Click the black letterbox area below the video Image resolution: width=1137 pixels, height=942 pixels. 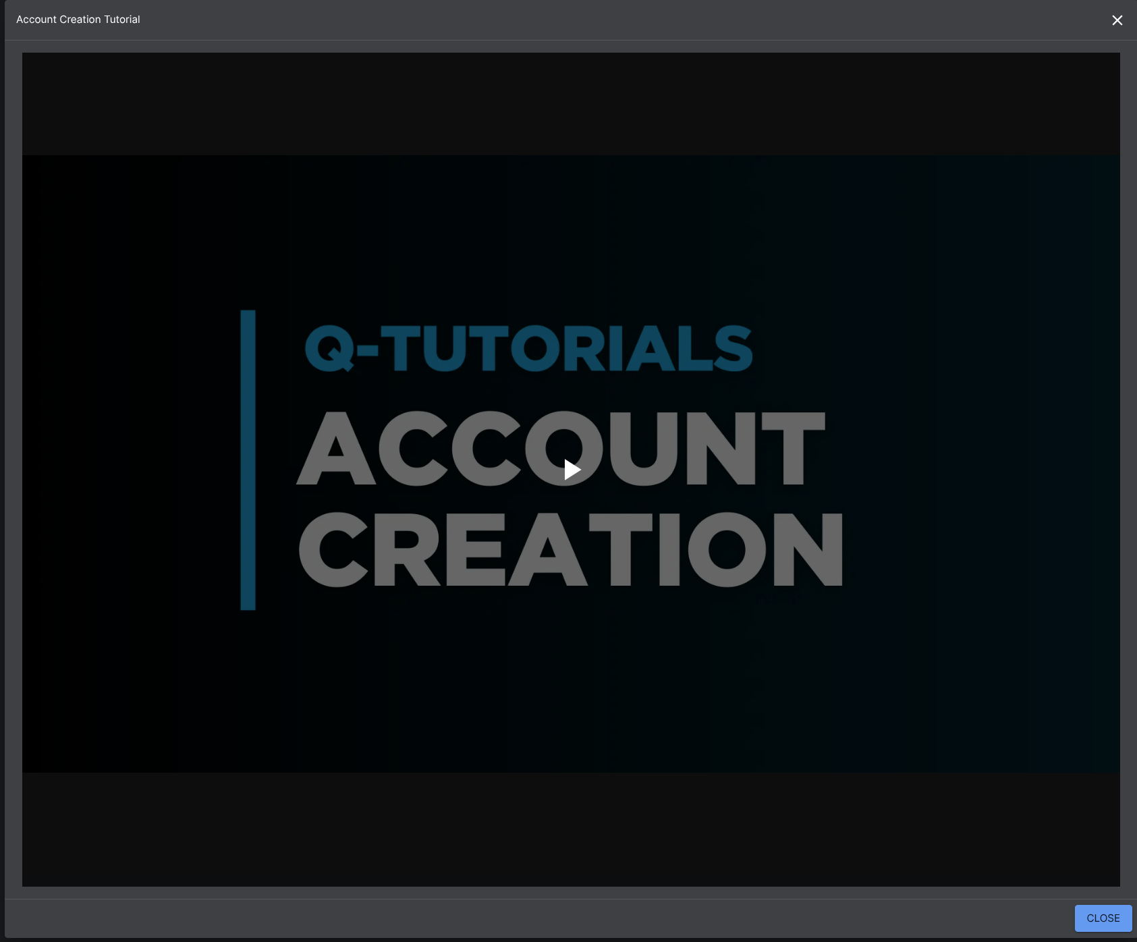click(x=571, y=829)
